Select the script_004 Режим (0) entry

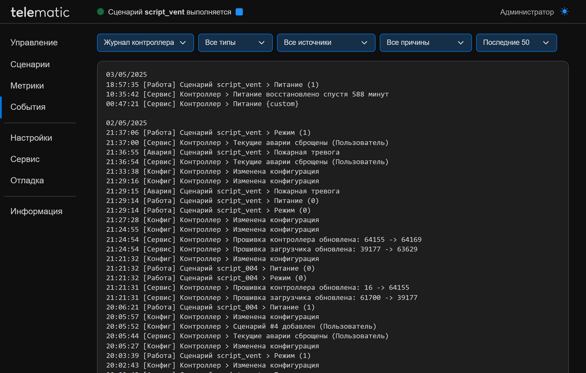tap(206, 278)
